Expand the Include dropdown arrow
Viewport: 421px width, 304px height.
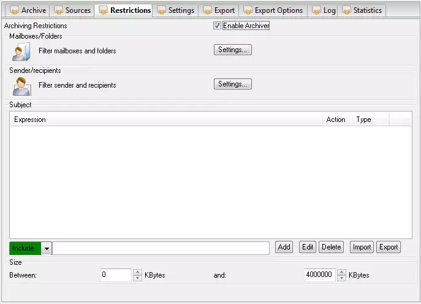point(47,248)
